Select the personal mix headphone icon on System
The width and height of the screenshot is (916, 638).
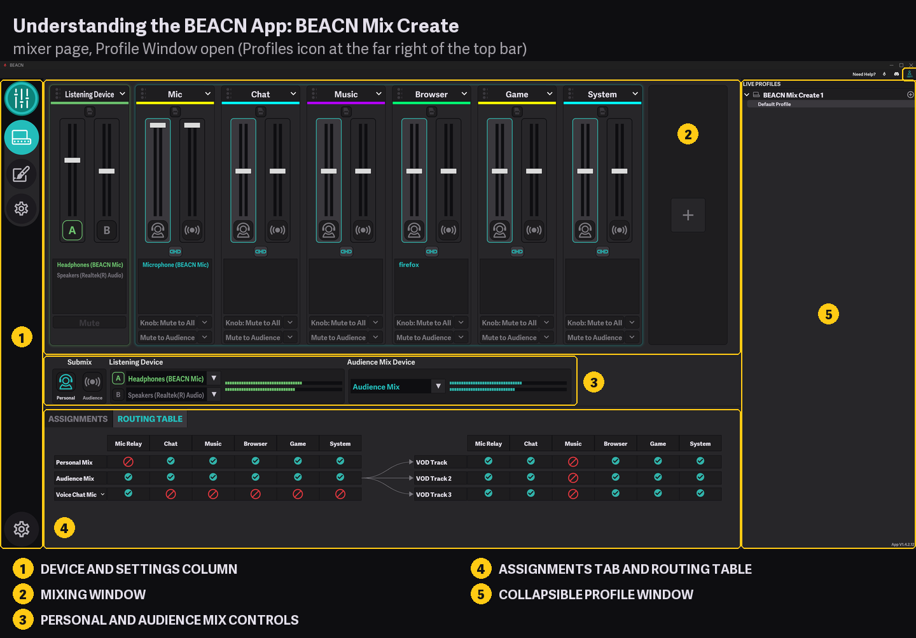click(585, 230)
